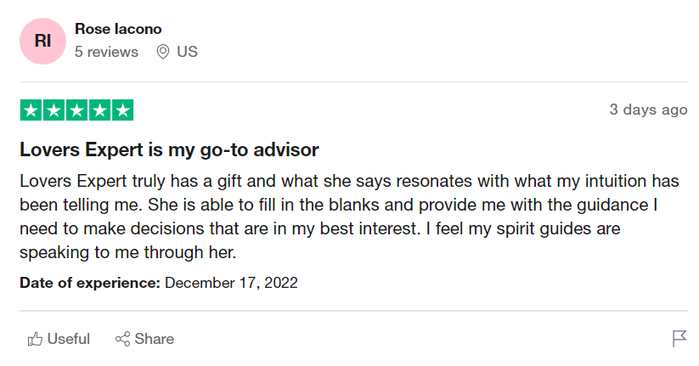This screenshot has width=699, height=366.
Task: Open review title 'Lovers Expert is my go-to advisor'
Action: pyautogui.click(x=169, y=149)
